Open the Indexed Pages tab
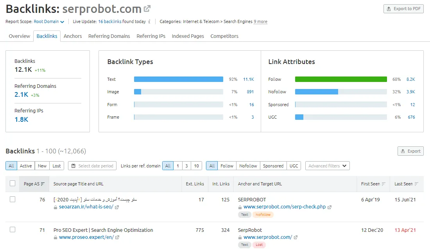430x249 pixels. pos(188,36)
